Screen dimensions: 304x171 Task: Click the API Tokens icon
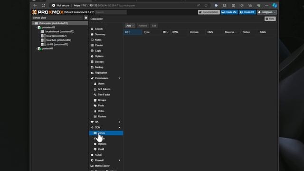[x=95, y=89]
